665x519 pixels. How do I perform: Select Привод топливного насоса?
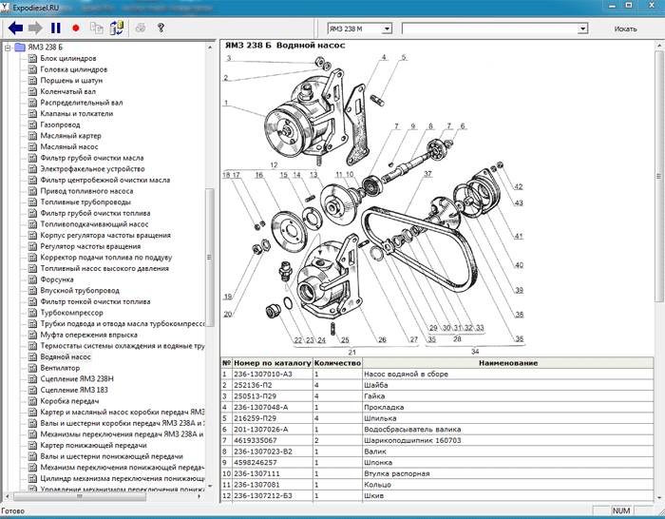[x=86, y=191]
